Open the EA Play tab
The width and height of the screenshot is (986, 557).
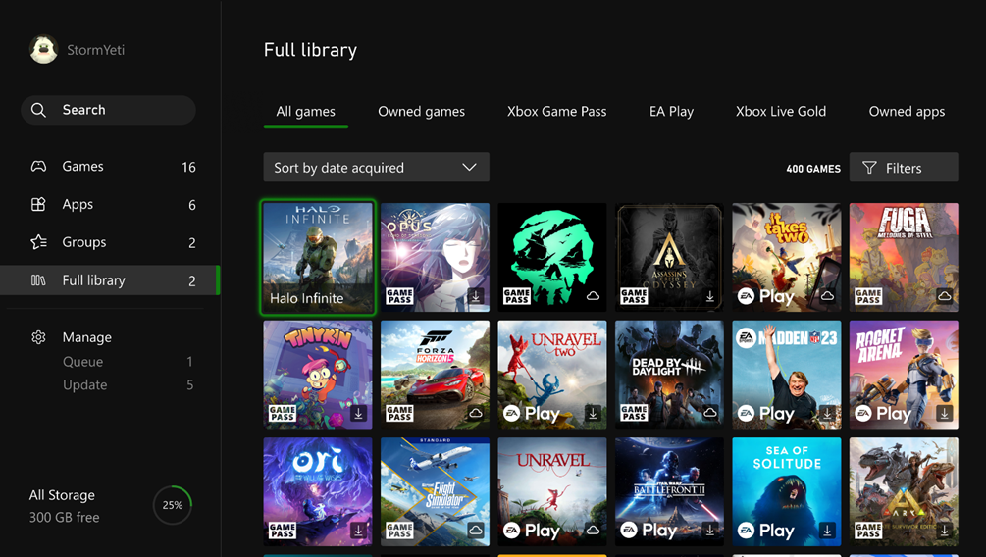pos(671,112)
